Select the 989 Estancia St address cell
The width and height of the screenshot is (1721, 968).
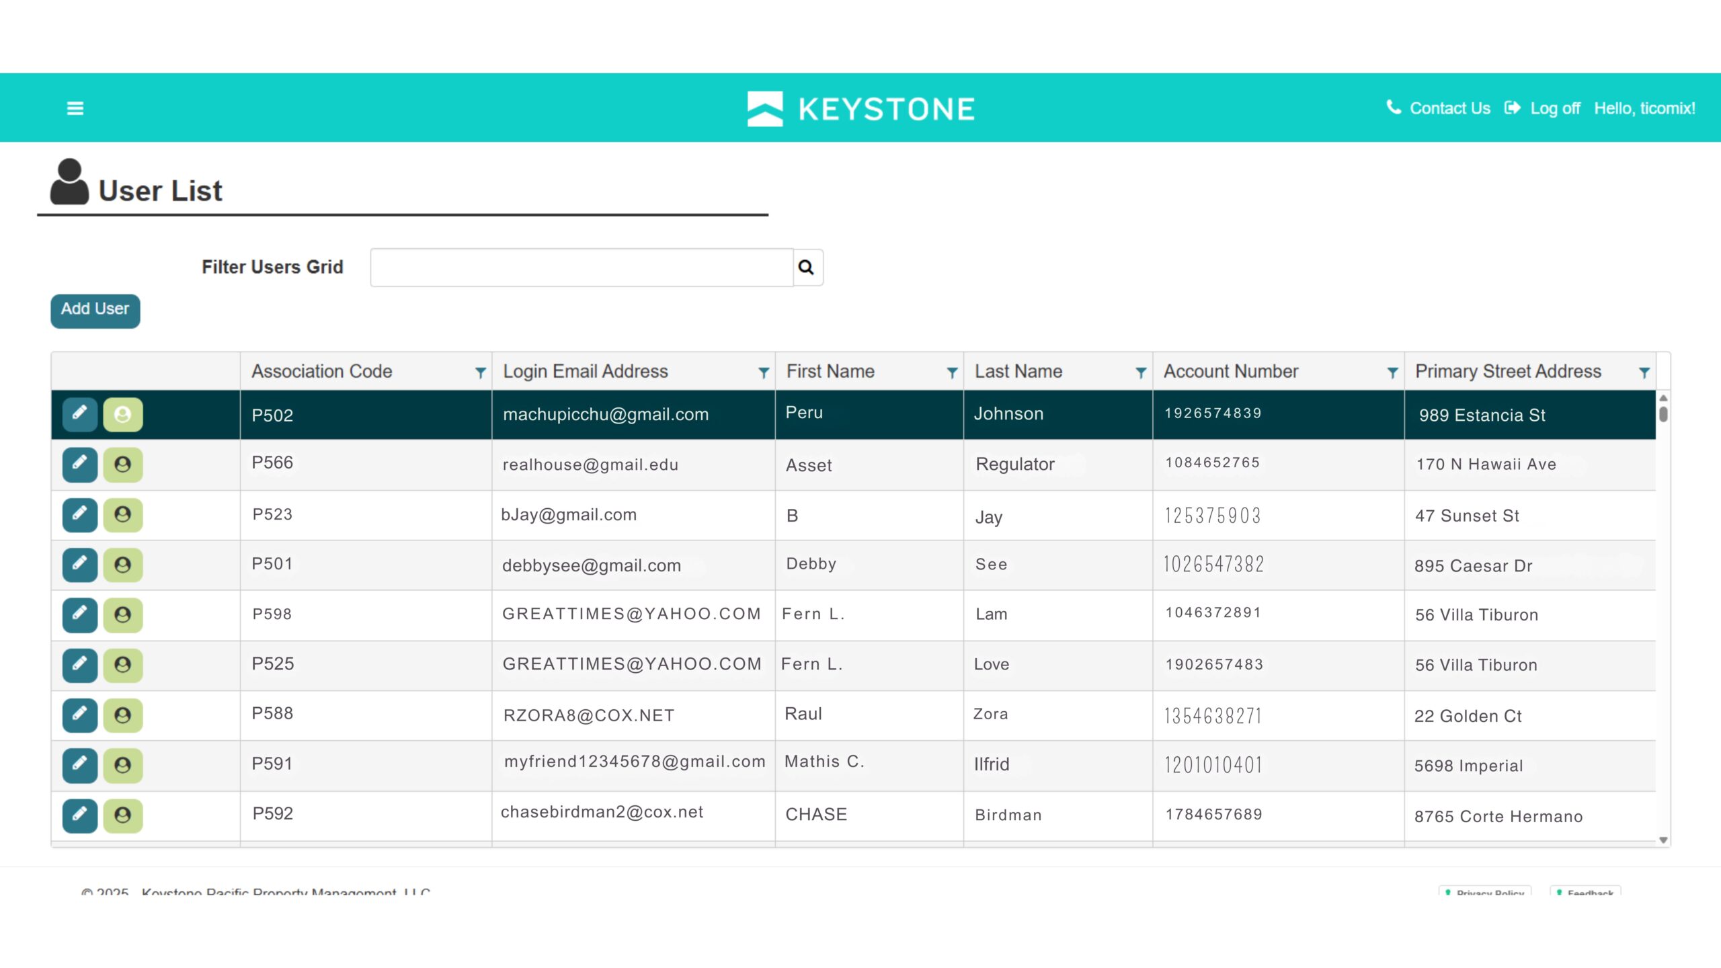pos(1530,415)
